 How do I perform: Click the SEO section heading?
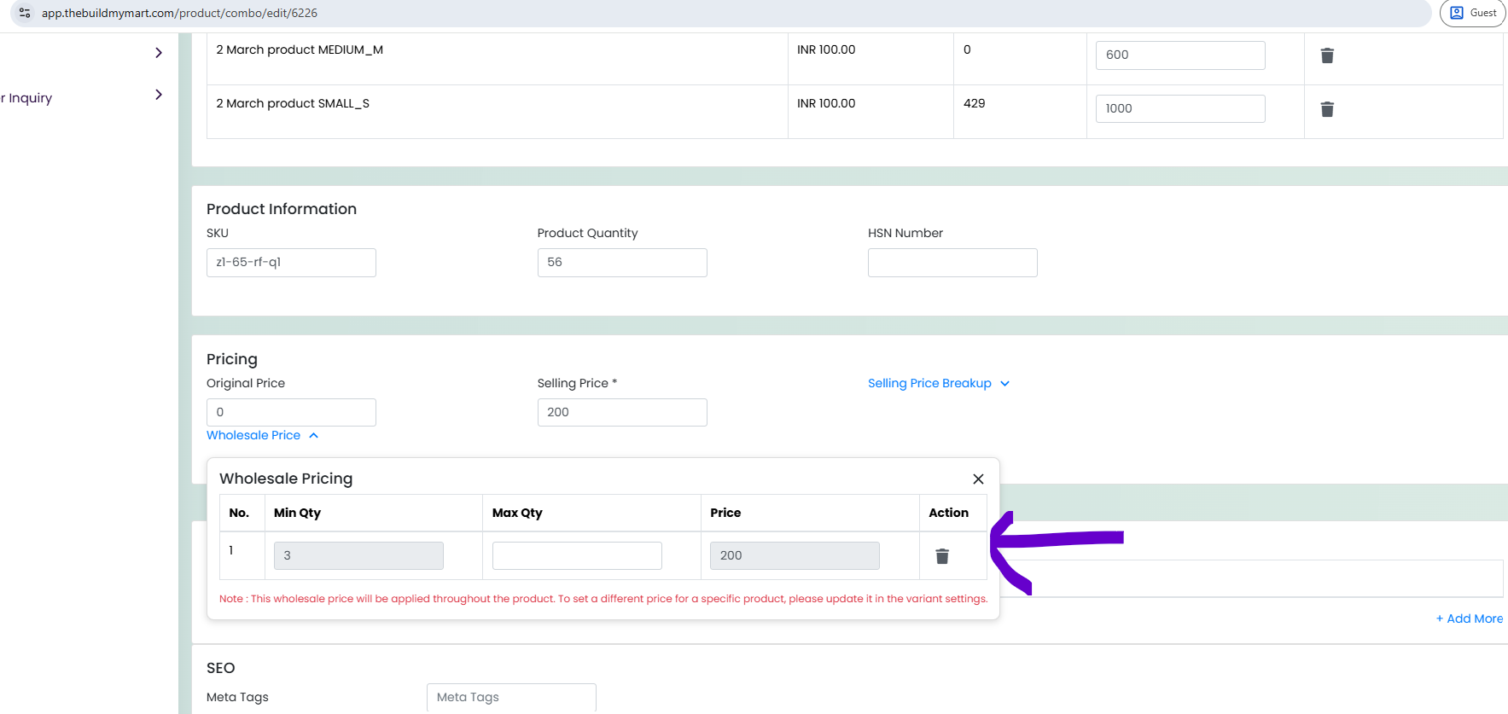pyautogui.click(x=220, y=668)
